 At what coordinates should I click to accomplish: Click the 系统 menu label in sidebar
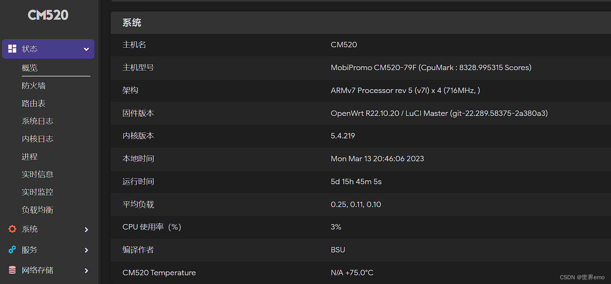point(30,229)
